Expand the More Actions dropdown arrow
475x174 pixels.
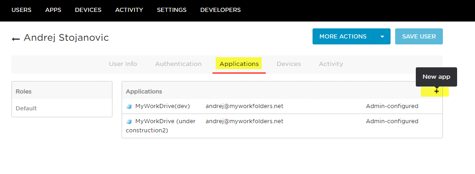(382, 37)
